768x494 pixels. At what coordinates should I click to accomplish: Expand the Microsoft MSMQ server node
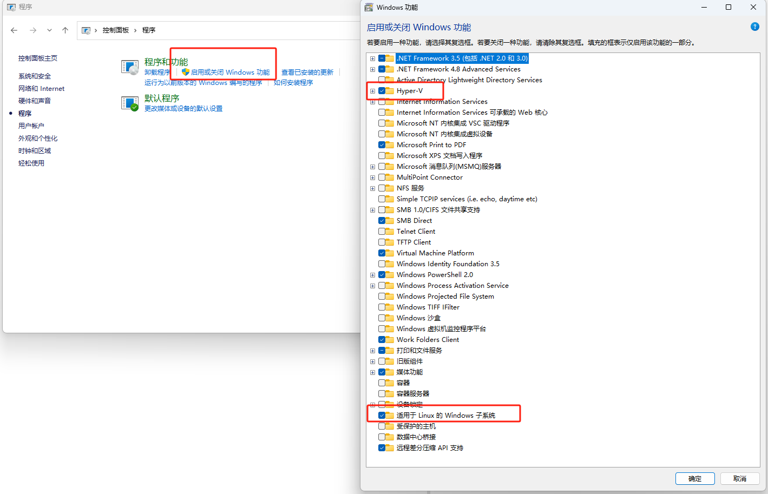pos(372,167)
